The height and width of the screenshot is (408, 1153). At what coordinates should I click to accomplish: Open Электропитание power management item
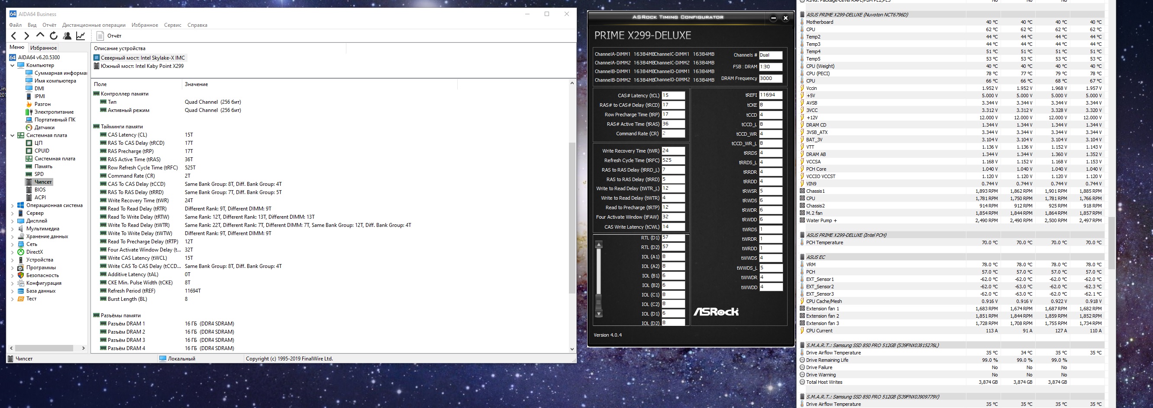pyautogui.click(x=54, y=112)
